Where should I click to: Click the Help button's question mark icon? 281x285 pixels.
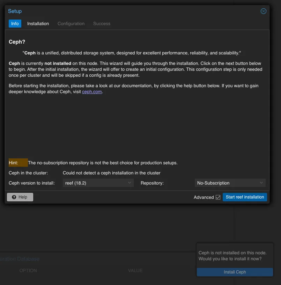[x=14, y=197]
